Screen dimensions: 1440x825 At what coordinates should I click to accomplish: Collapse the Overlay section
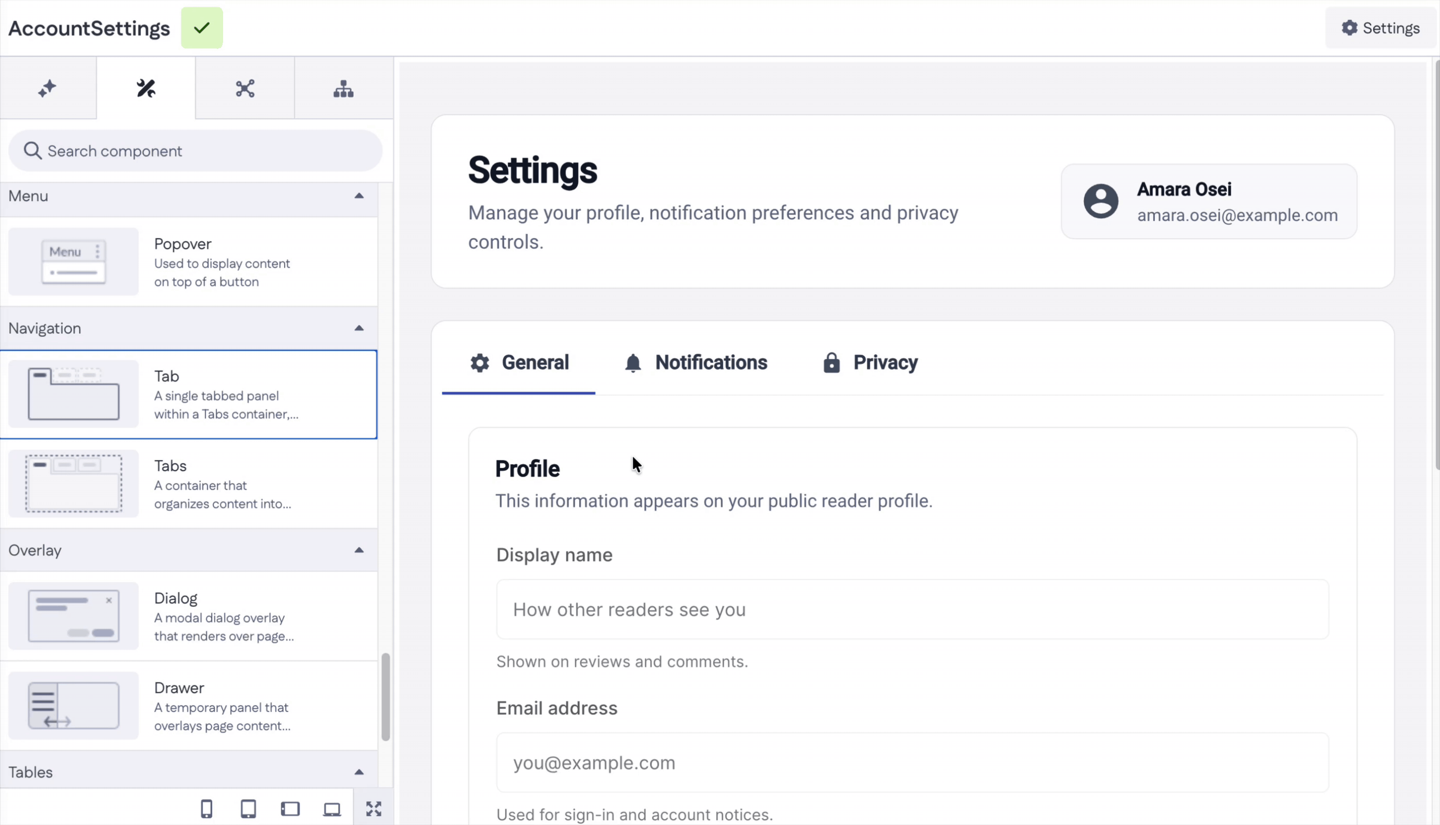click(x=359, y=550)
